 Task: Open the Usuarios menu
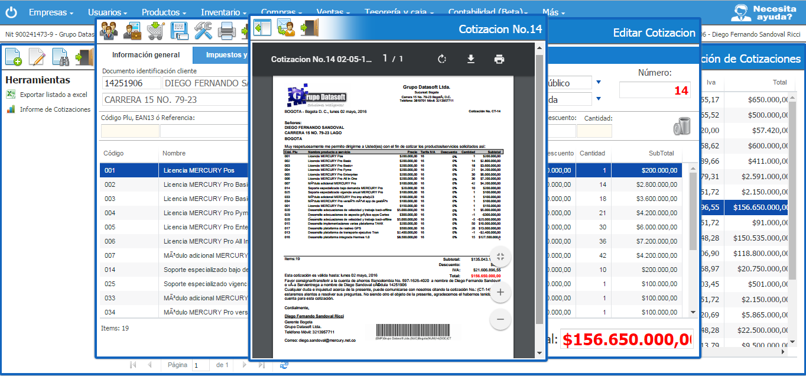(108, 12)
